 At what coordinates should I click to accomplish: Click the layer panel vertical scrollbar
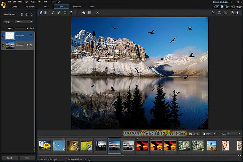coord(35,90)
